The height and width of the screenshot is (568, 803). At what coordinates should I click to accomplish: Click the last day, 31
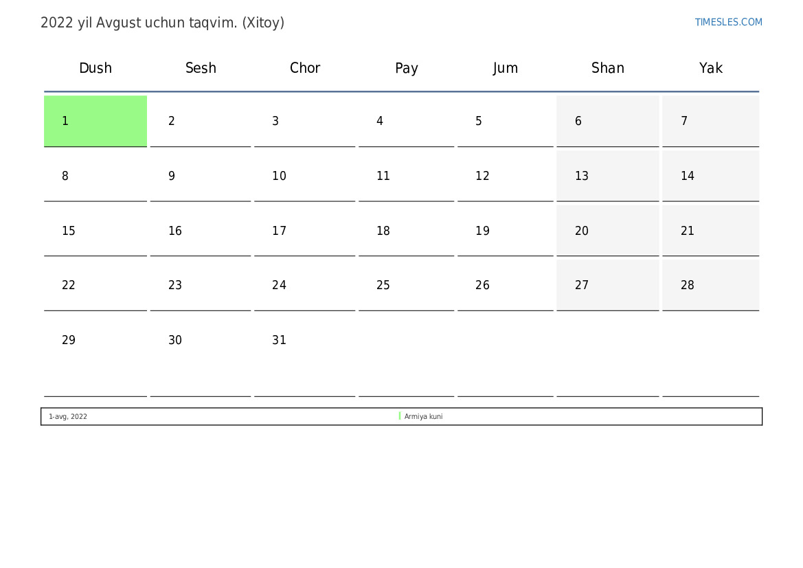tap(304, 340)
